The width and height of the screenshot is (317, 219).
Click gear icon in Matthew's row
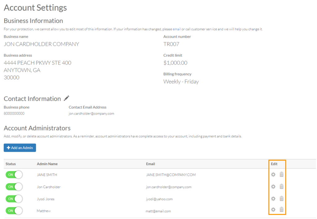273,210
